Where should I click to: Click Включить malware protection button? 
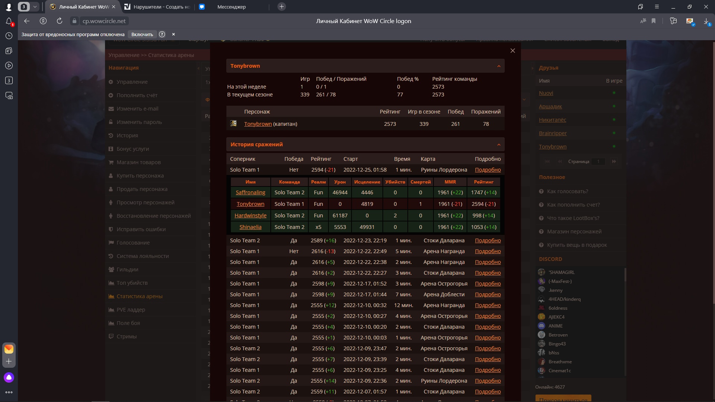[142, 34]
